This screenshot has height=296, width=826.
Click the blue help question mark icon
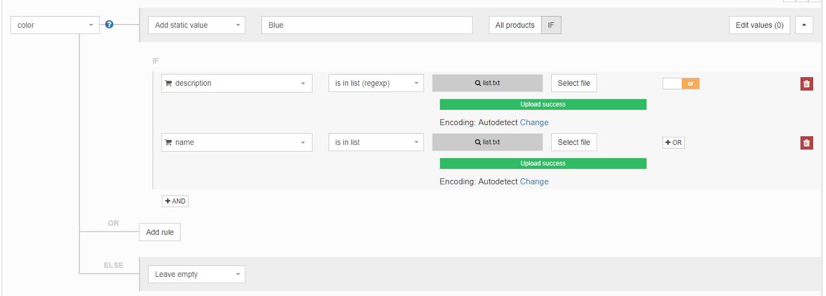pyautogui.click(x=109, y=25)
